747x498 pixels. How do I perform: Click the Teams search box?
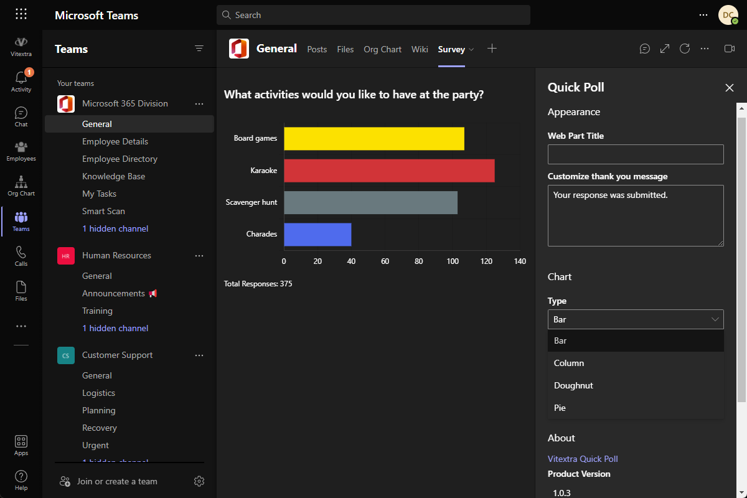pos(374,15)
